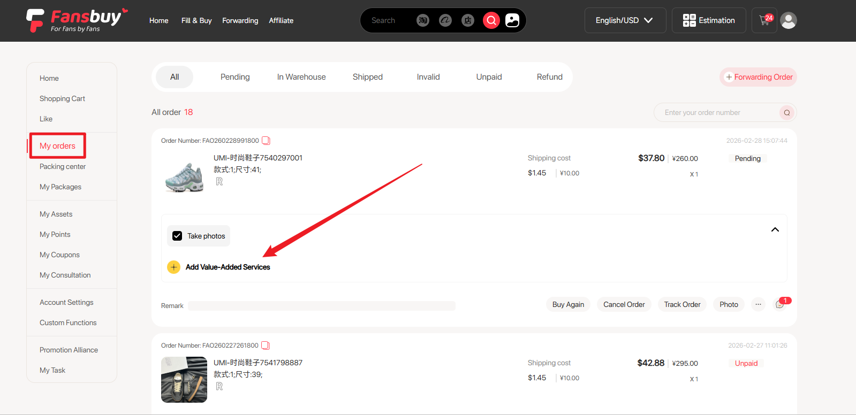Open the Estimation tool

tap(709, 20)
